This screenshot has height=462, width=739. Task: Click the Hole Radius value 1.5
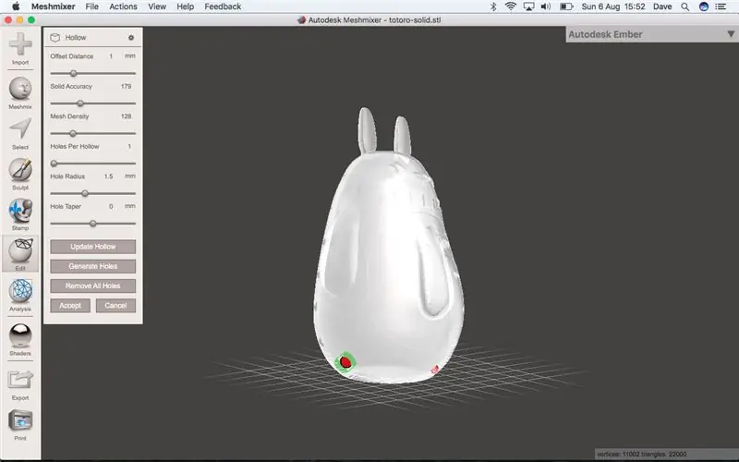point(108,176)
